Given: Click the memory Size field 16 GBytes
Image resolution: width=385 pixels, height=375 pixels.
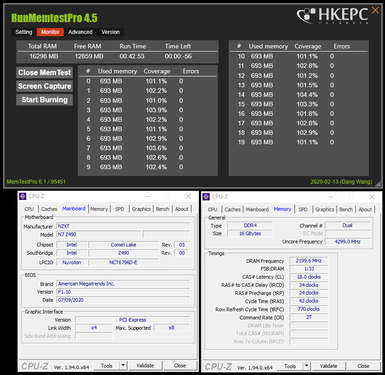Looking at the screenshot, I should [250, 233].
